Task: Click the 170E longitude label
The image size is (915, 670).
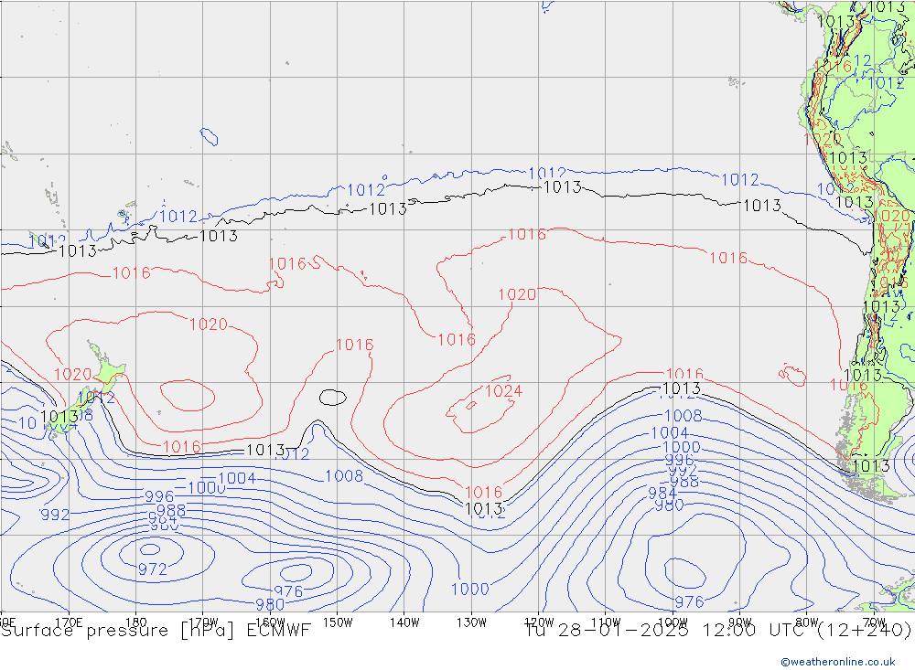Action: pyautogui.click(x=69, y=621)
